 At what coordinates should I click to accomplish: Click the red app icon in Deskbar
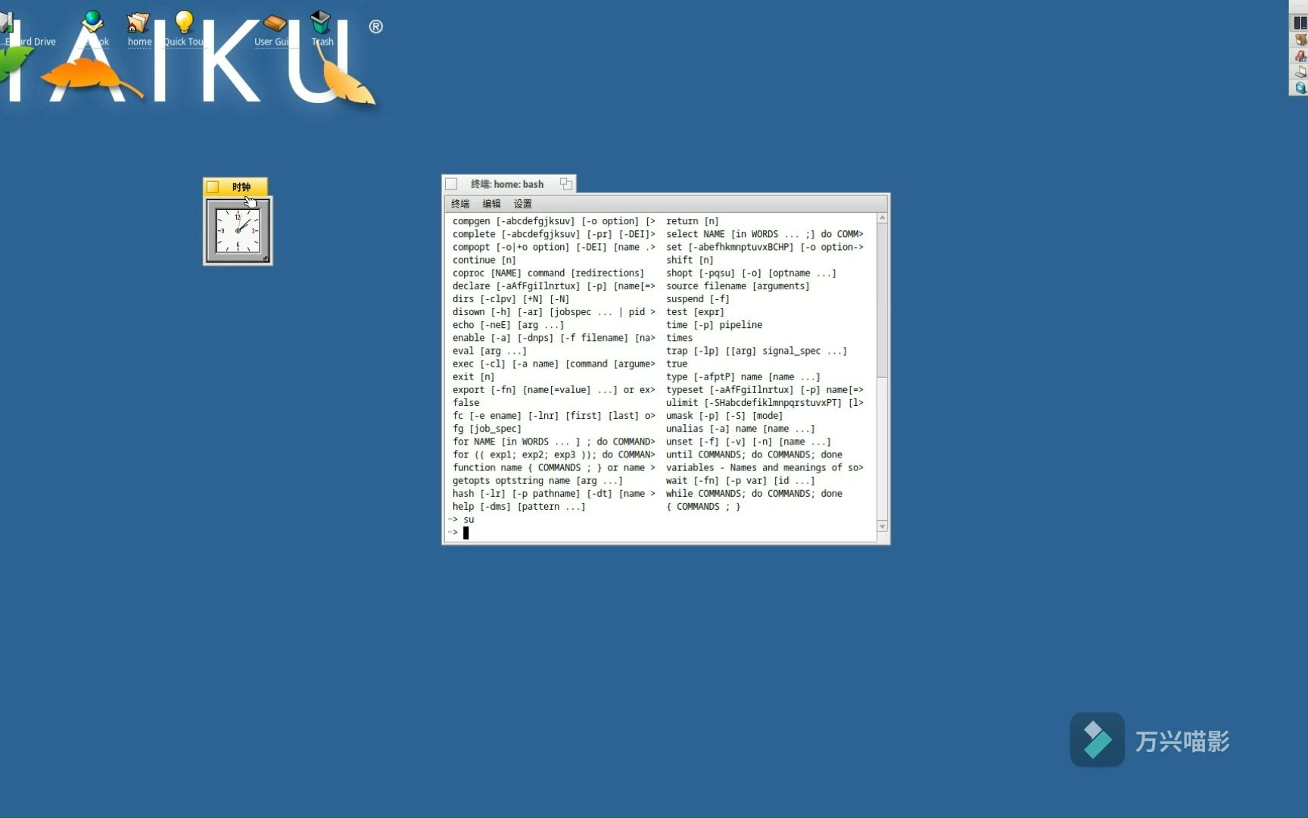[1300, 56]
